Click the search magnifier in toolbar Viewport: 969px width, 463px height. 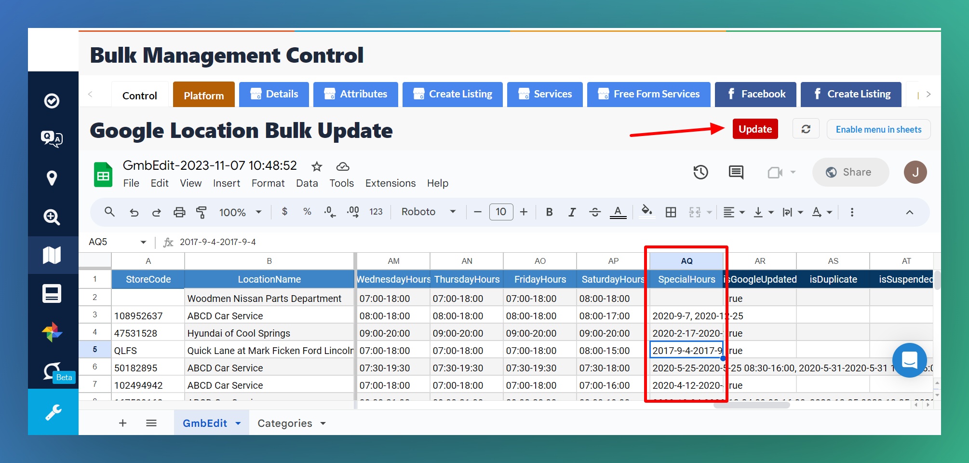tap(109, 212)
